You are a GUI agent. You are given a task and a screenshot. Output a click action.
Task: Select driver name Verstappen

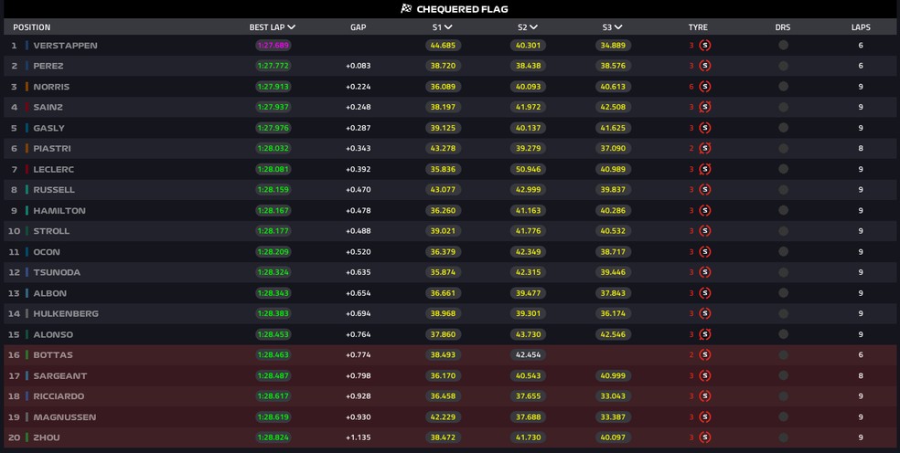(66, 46)
